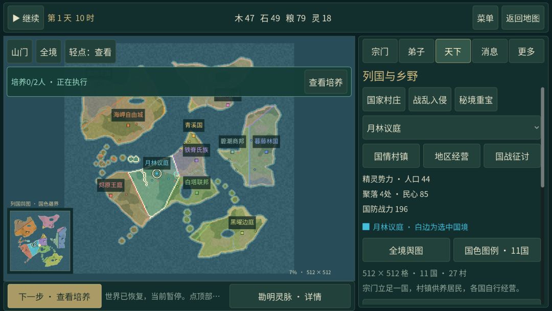Click the green capital marker of 白塔联邦

click(197, 193)
